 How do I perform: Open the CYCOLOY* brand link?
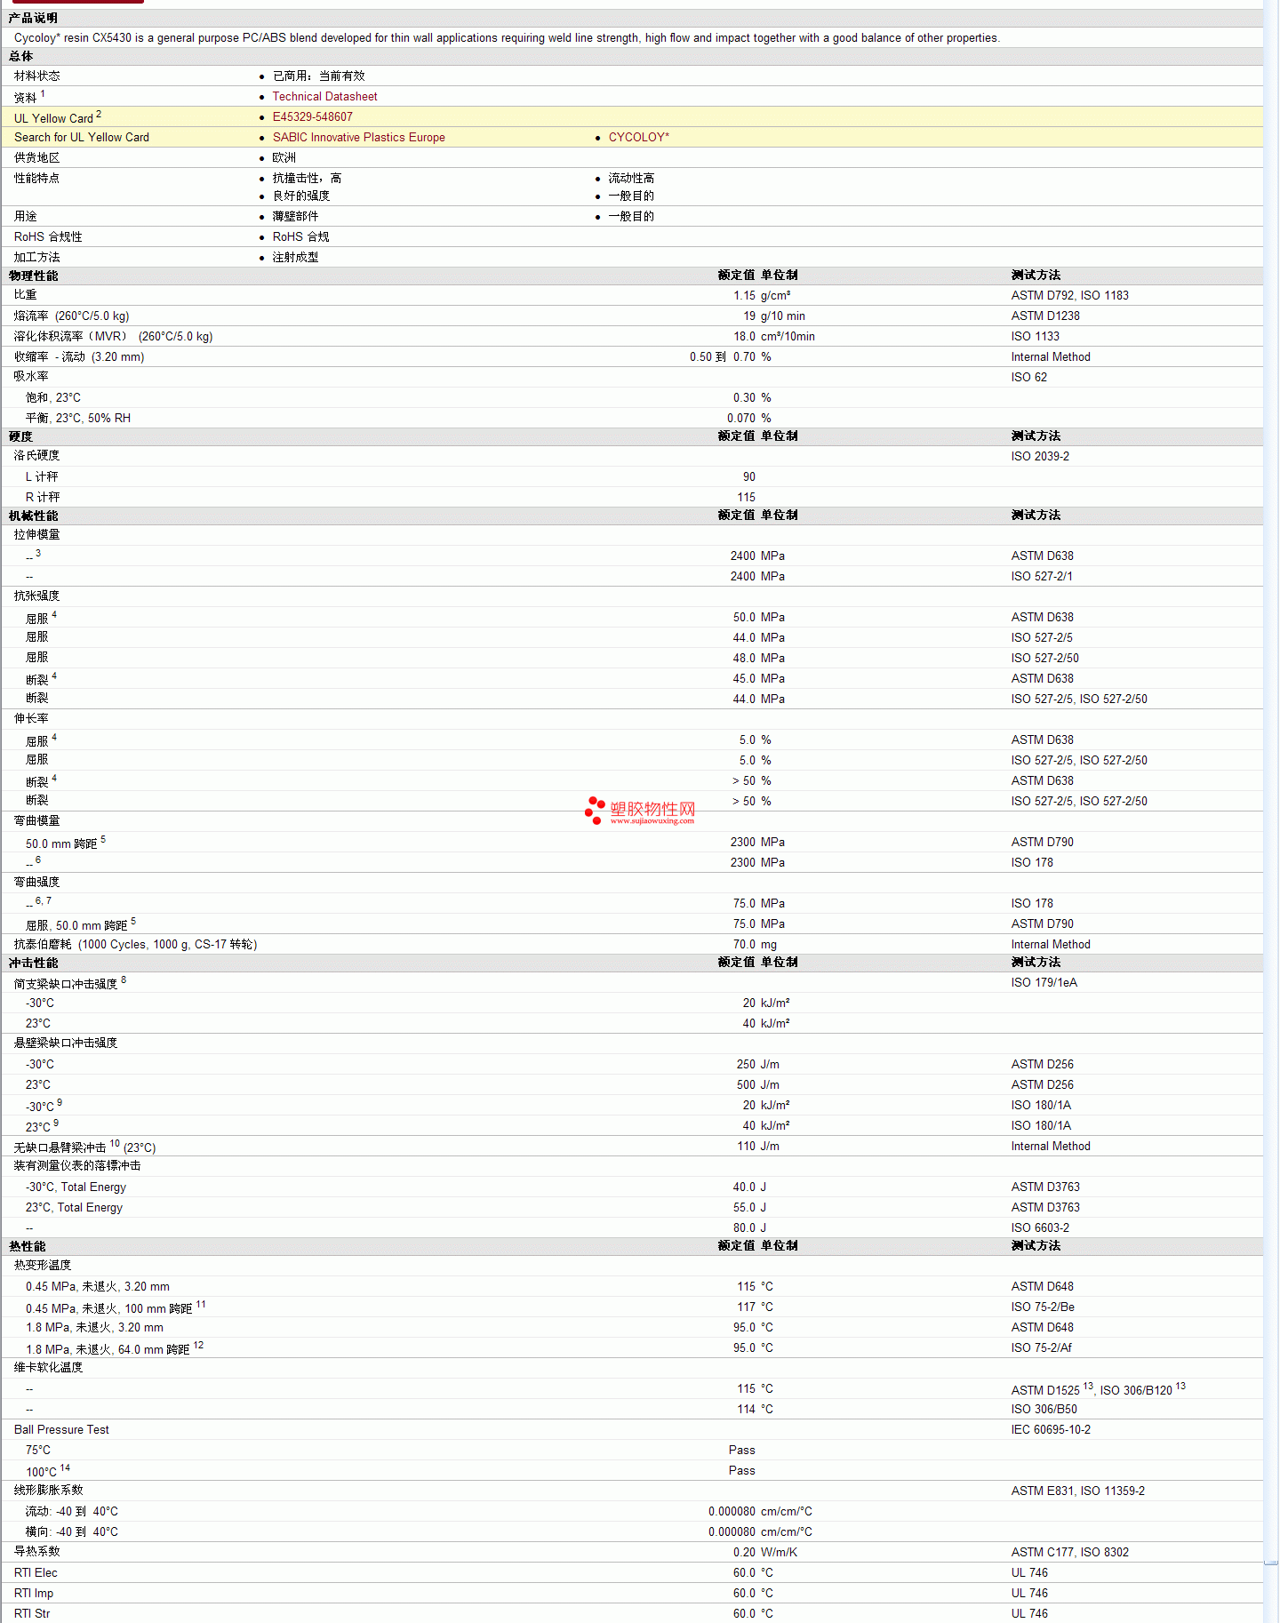(x=638, y=137)
